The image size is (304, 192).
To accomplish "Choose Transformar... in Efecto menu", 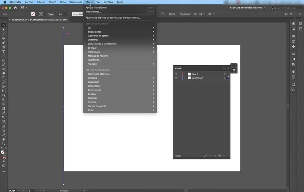I will click(120, 12).
